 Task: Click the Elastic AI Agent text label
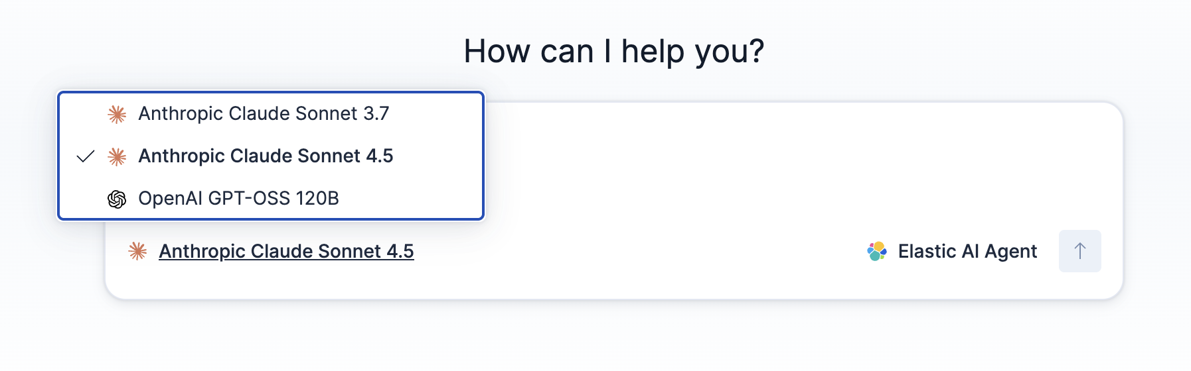tap(967, 251)
